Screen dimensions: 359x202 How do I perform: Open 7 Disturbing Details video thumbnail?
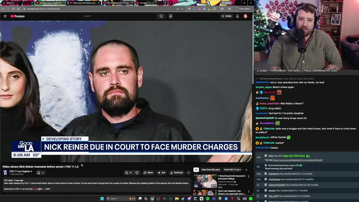pyautogui.click(x=205, y=181)
